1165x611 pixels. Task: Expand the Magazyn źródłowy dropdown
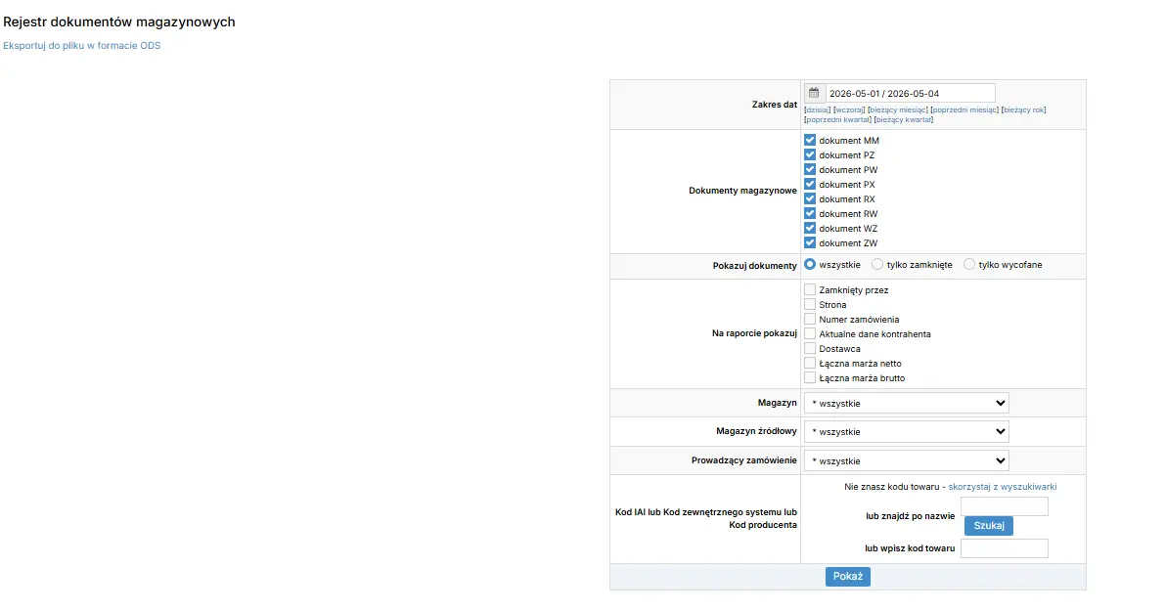(x=907, y=431)
